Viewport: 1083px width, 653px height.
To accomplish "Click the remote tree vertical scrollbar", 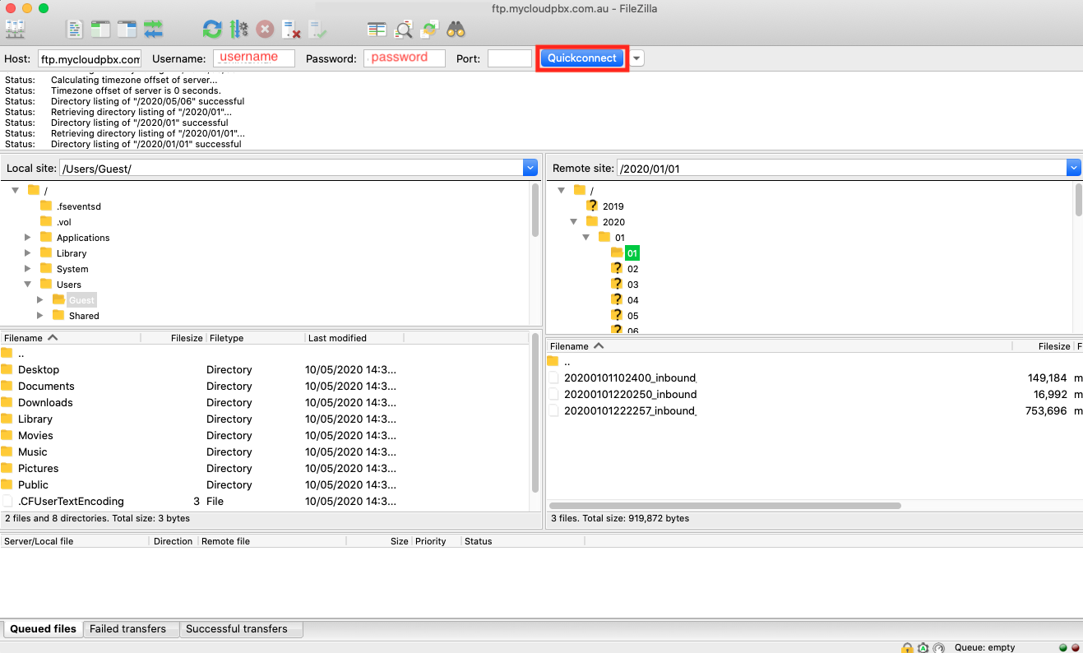I will click(x=1078, y=200).
